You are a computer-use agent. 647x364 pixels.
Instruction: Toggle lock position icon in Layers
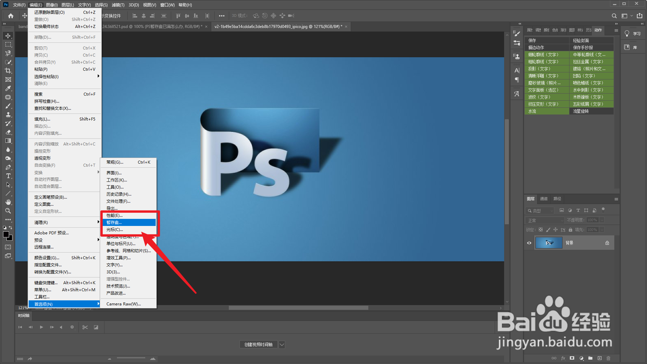555,230
